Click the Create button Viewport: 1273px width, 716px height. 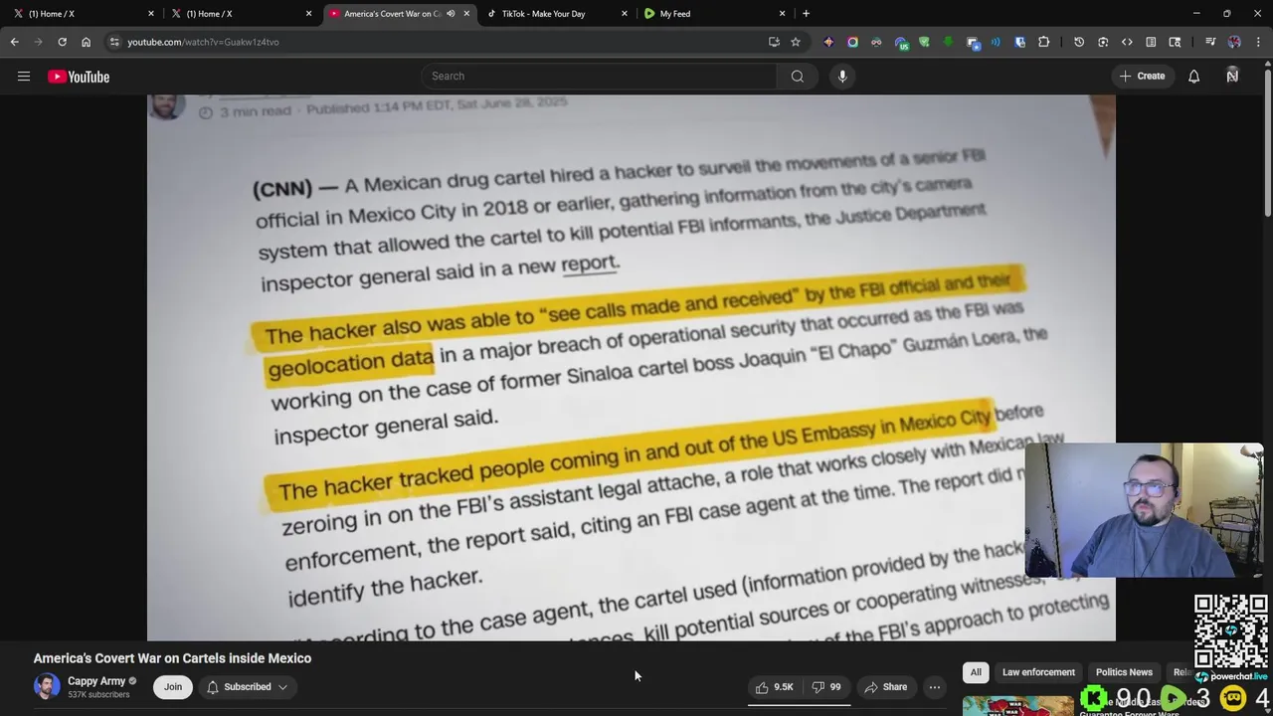(x=1142, y=77)
